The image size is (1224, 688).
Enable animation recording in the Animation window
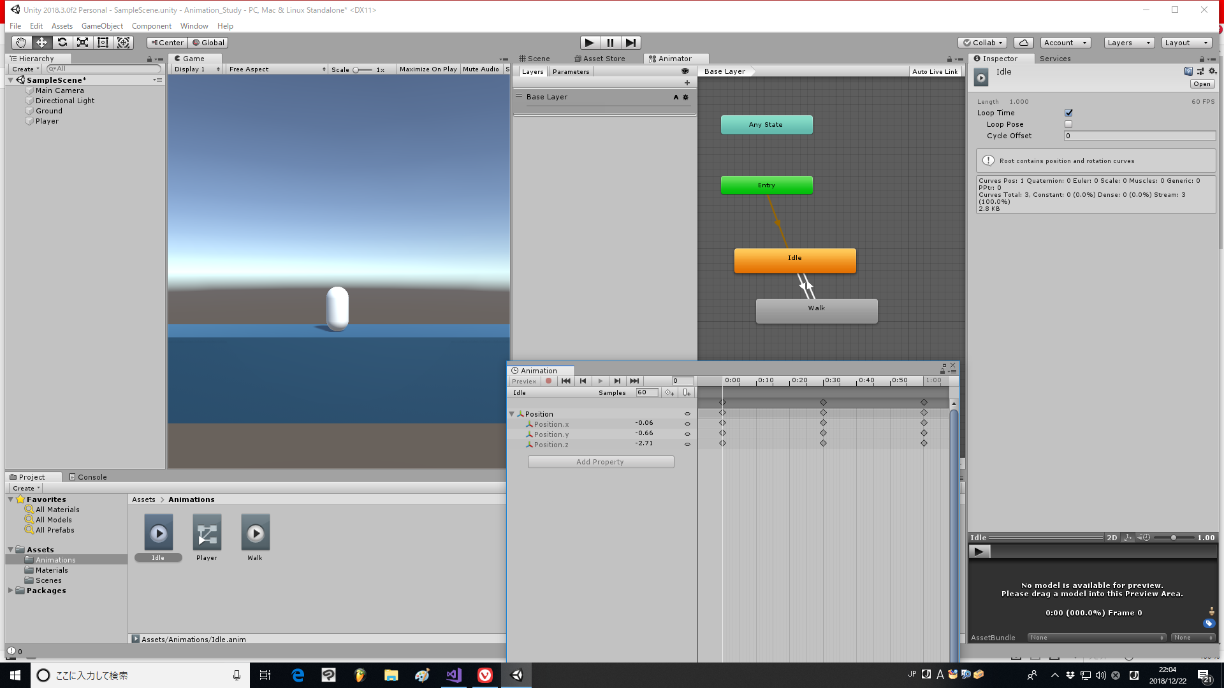pyautogui.click(x=549, y=380)
